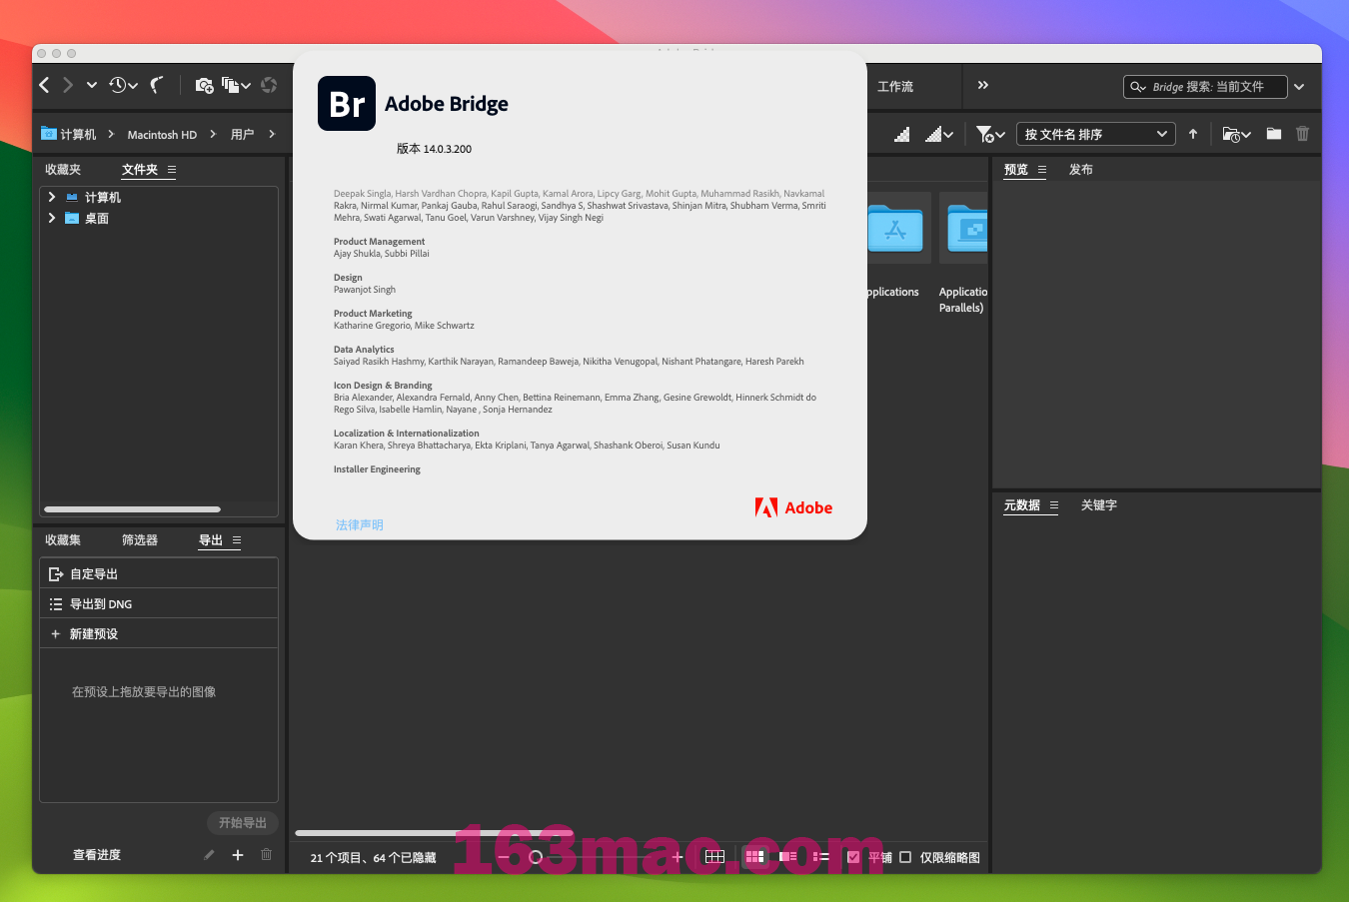Switch to the 收藏集 tab
This screenshot has width=1349, height=902.
coord(63,540)
